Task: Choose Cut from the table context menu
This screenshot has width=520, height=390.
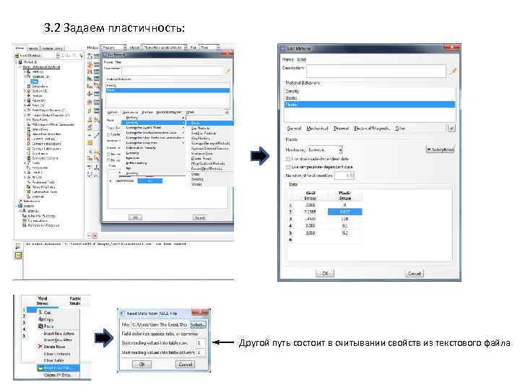Action: pyautogui.click(x=58, y=313)
